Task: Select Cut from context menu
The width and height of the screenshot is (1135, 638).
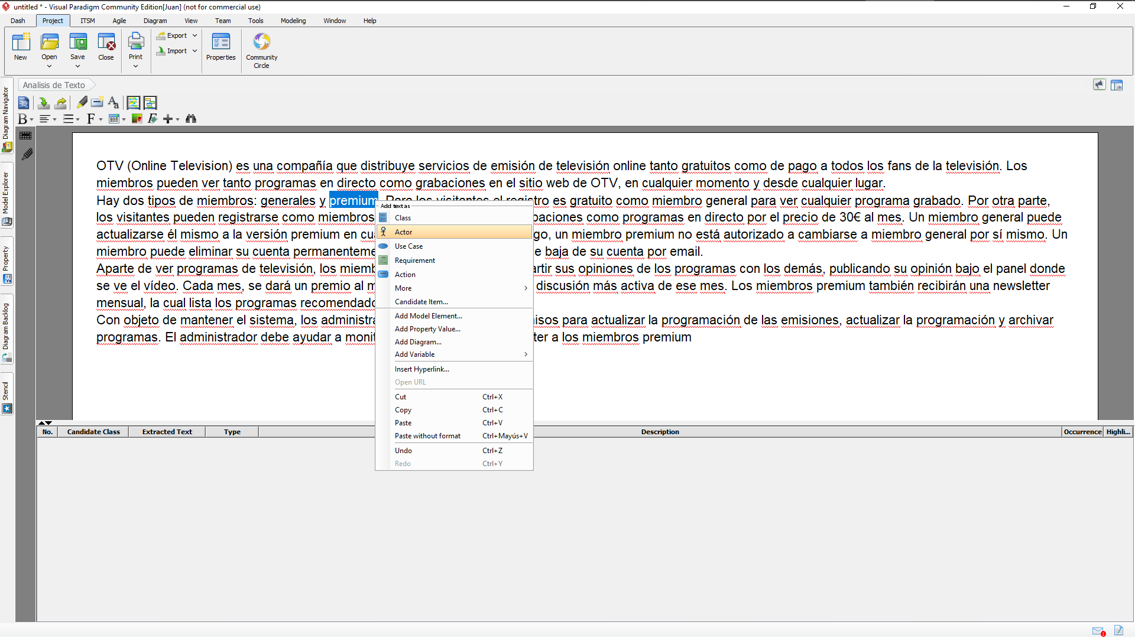Action: click(455, 397)
